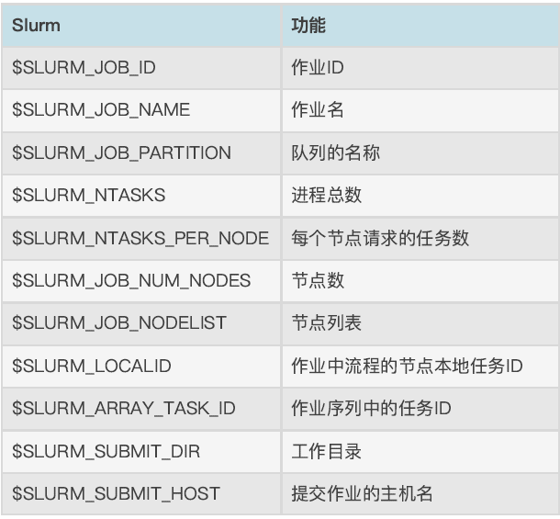Click the 工作目录 description cell

pyautogui.click(x=420, y=451)
